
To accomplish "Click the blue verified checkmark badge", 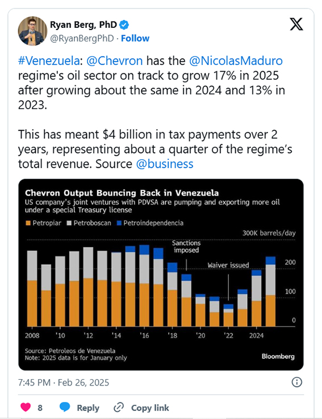I will tap(124, 25).
